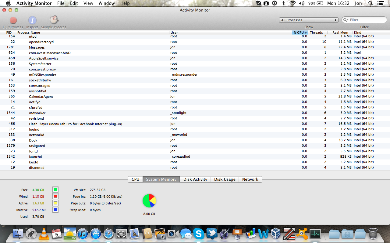Click the Sample Process icon
Viewport: 390px width, 243px height.
54,20
